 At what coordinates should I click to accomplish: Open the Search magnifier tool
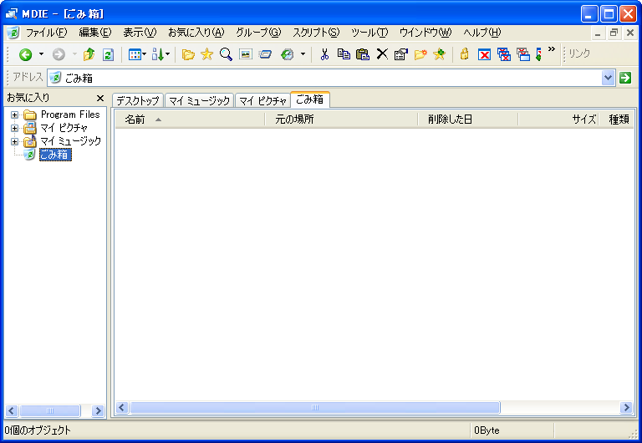pos(226,54)
